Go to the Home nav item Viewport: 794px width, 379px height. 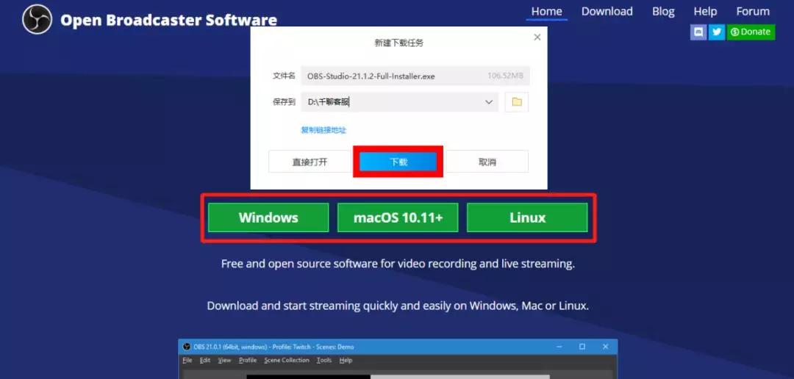[x=546, y=11]
